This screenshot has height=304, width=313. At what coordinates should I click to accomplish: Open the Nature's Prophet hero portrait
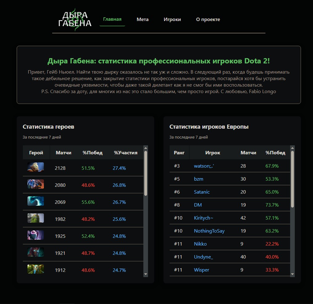[x=36, y=269]
